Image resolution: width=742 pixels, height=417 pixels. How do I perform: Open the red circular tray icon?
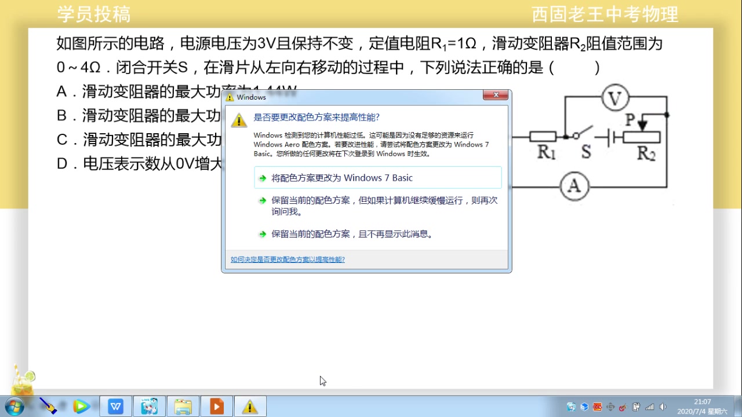[x=623, y=407]
